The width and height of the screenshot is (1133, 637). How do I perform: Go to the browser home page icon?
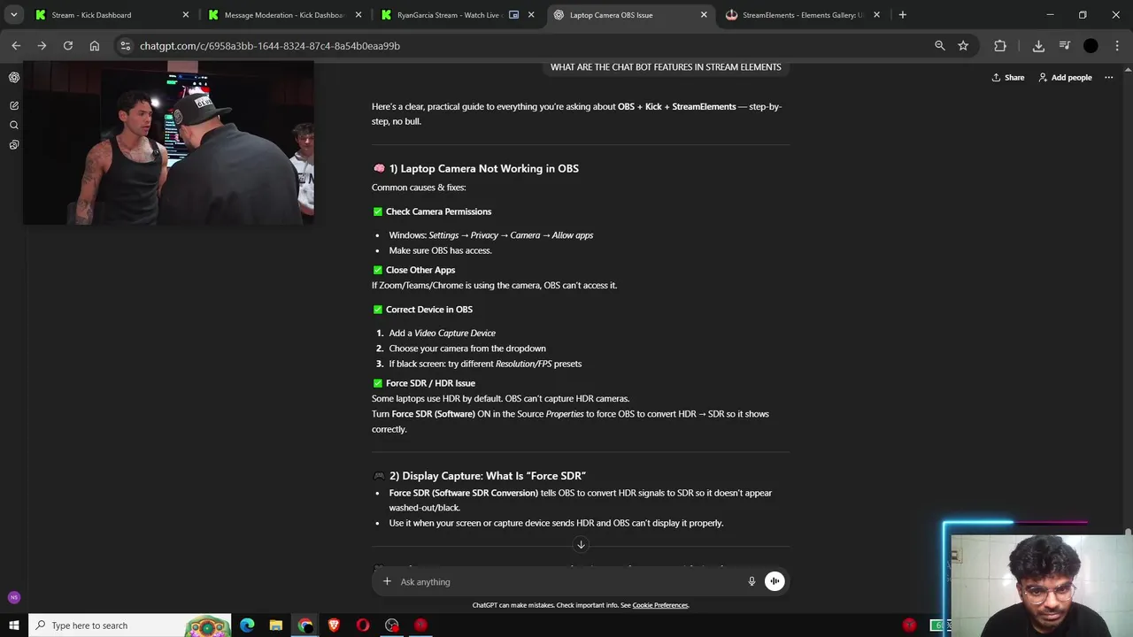(x=95, y=46)
